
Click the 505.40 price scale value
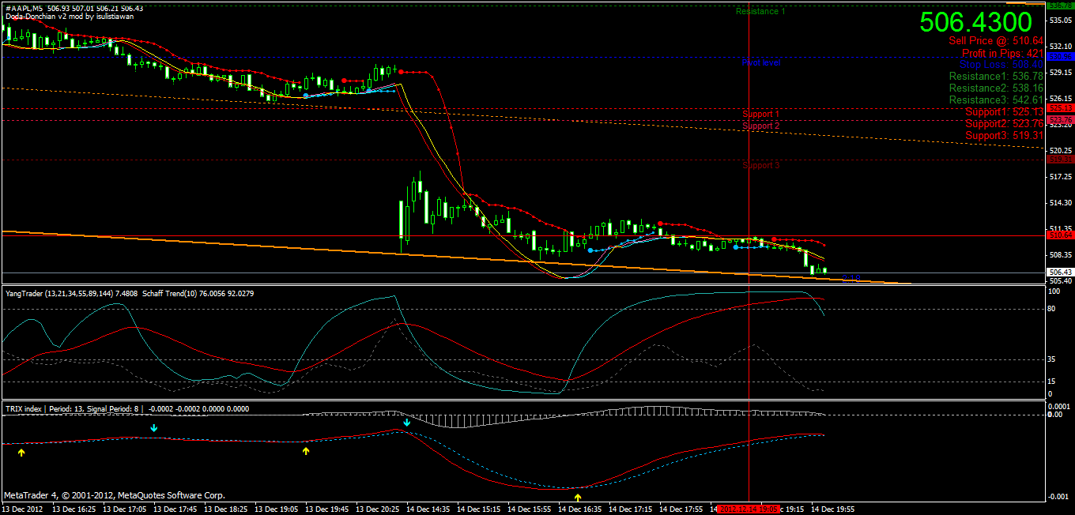1059,280
